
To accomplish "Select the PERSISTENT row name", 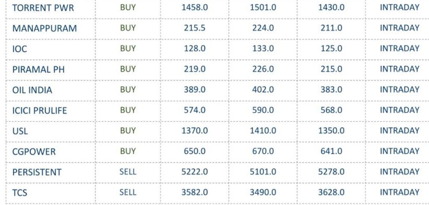I will [x=37, y=172].
